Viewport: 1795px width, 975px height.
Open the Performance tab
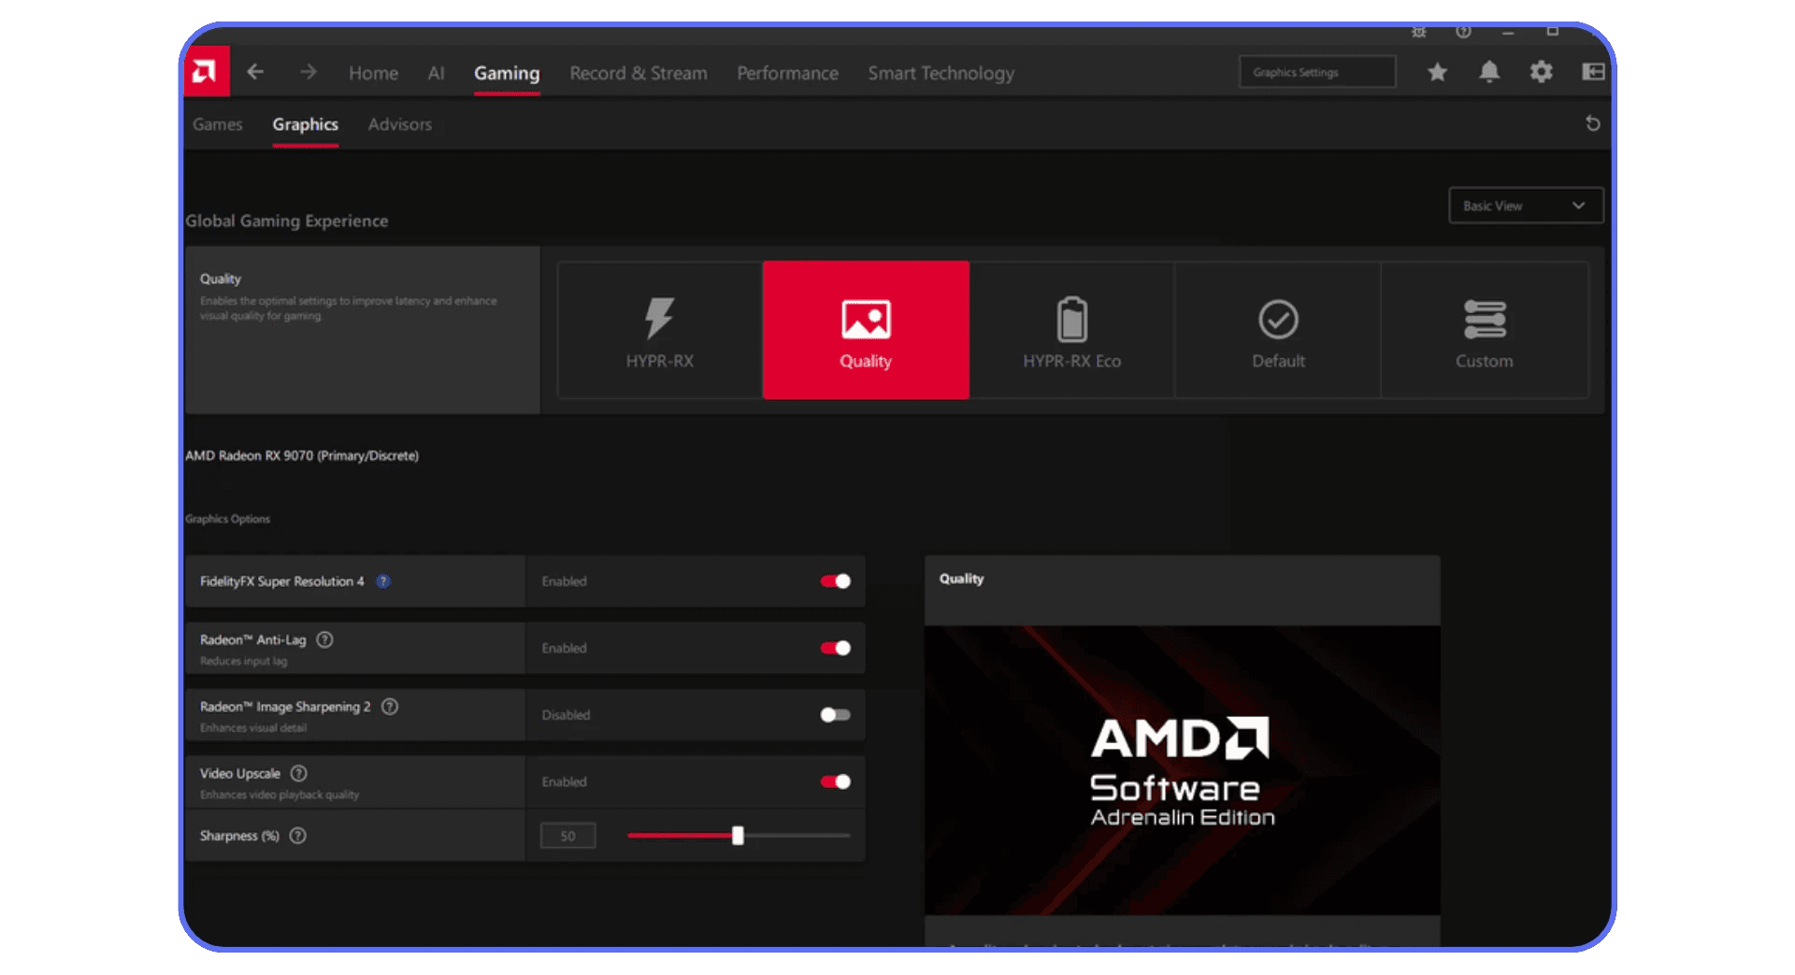click(x=787, y=73)
